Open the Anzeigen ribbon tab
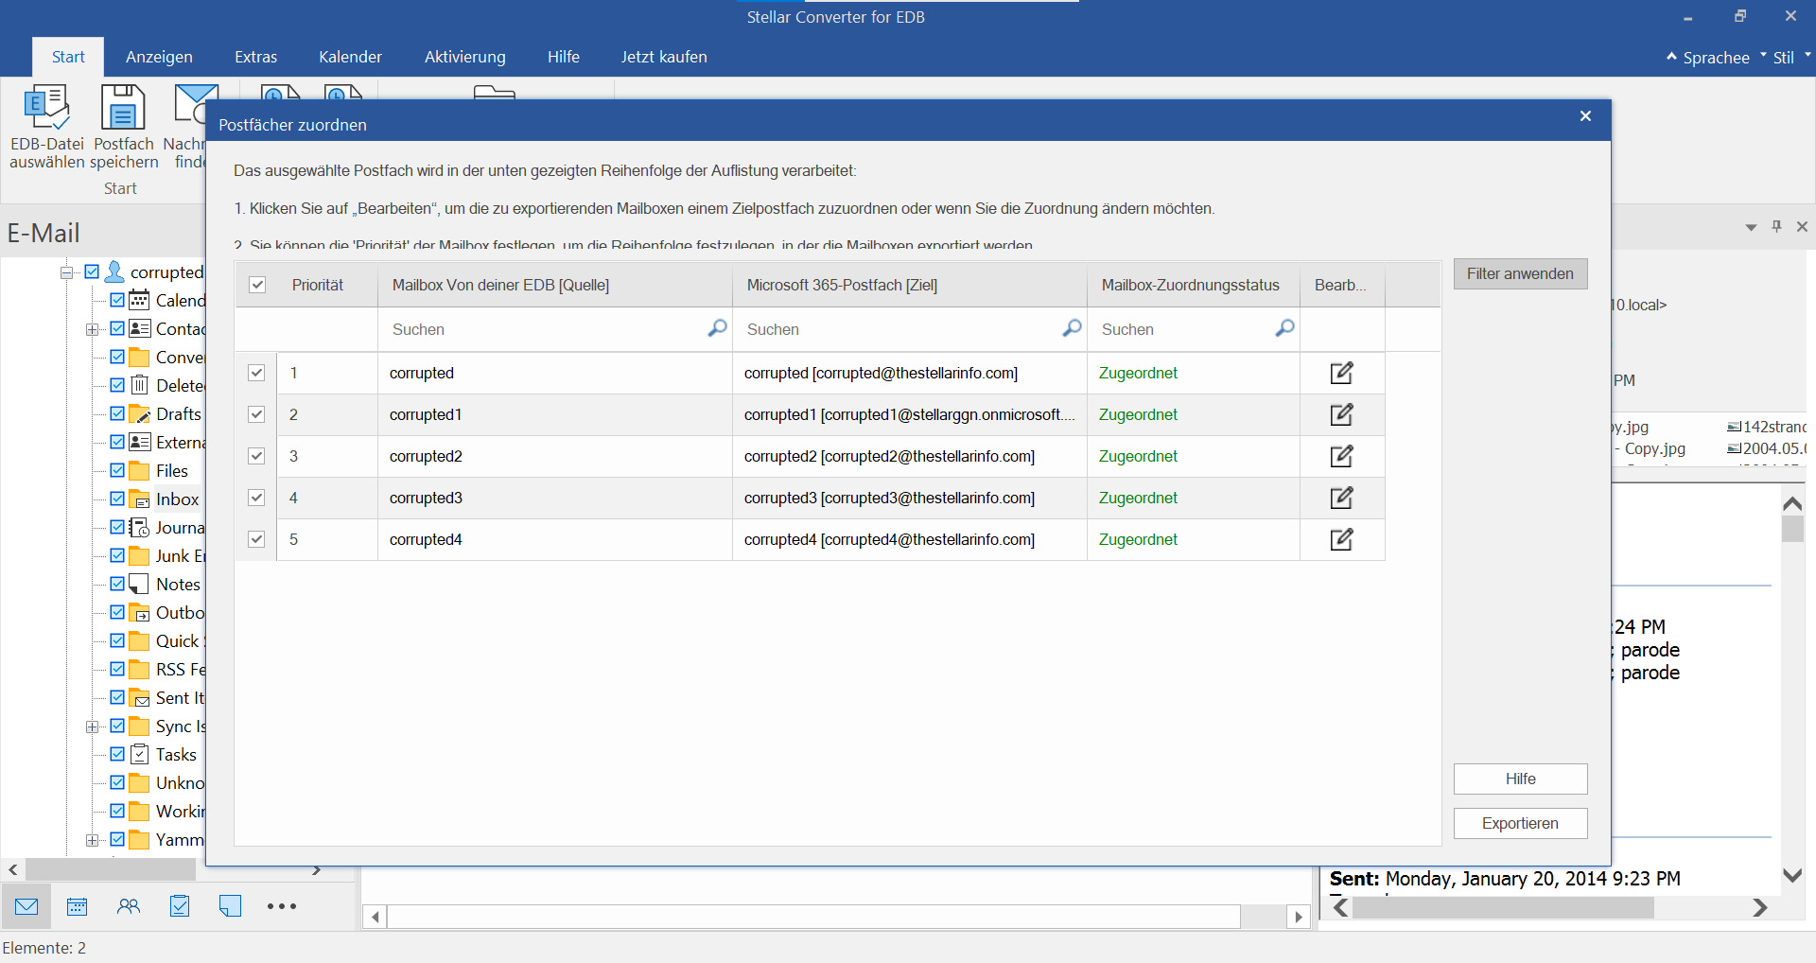This screenshot has width=1816, height=963. (x=159, y=57)
